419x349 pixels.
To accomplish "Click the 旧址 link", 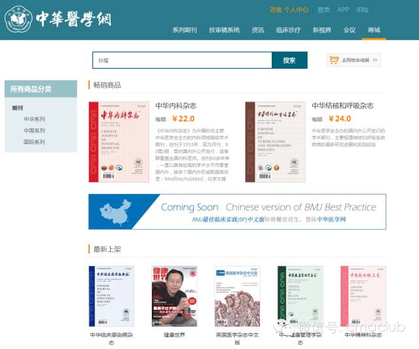I will point(363,10).
